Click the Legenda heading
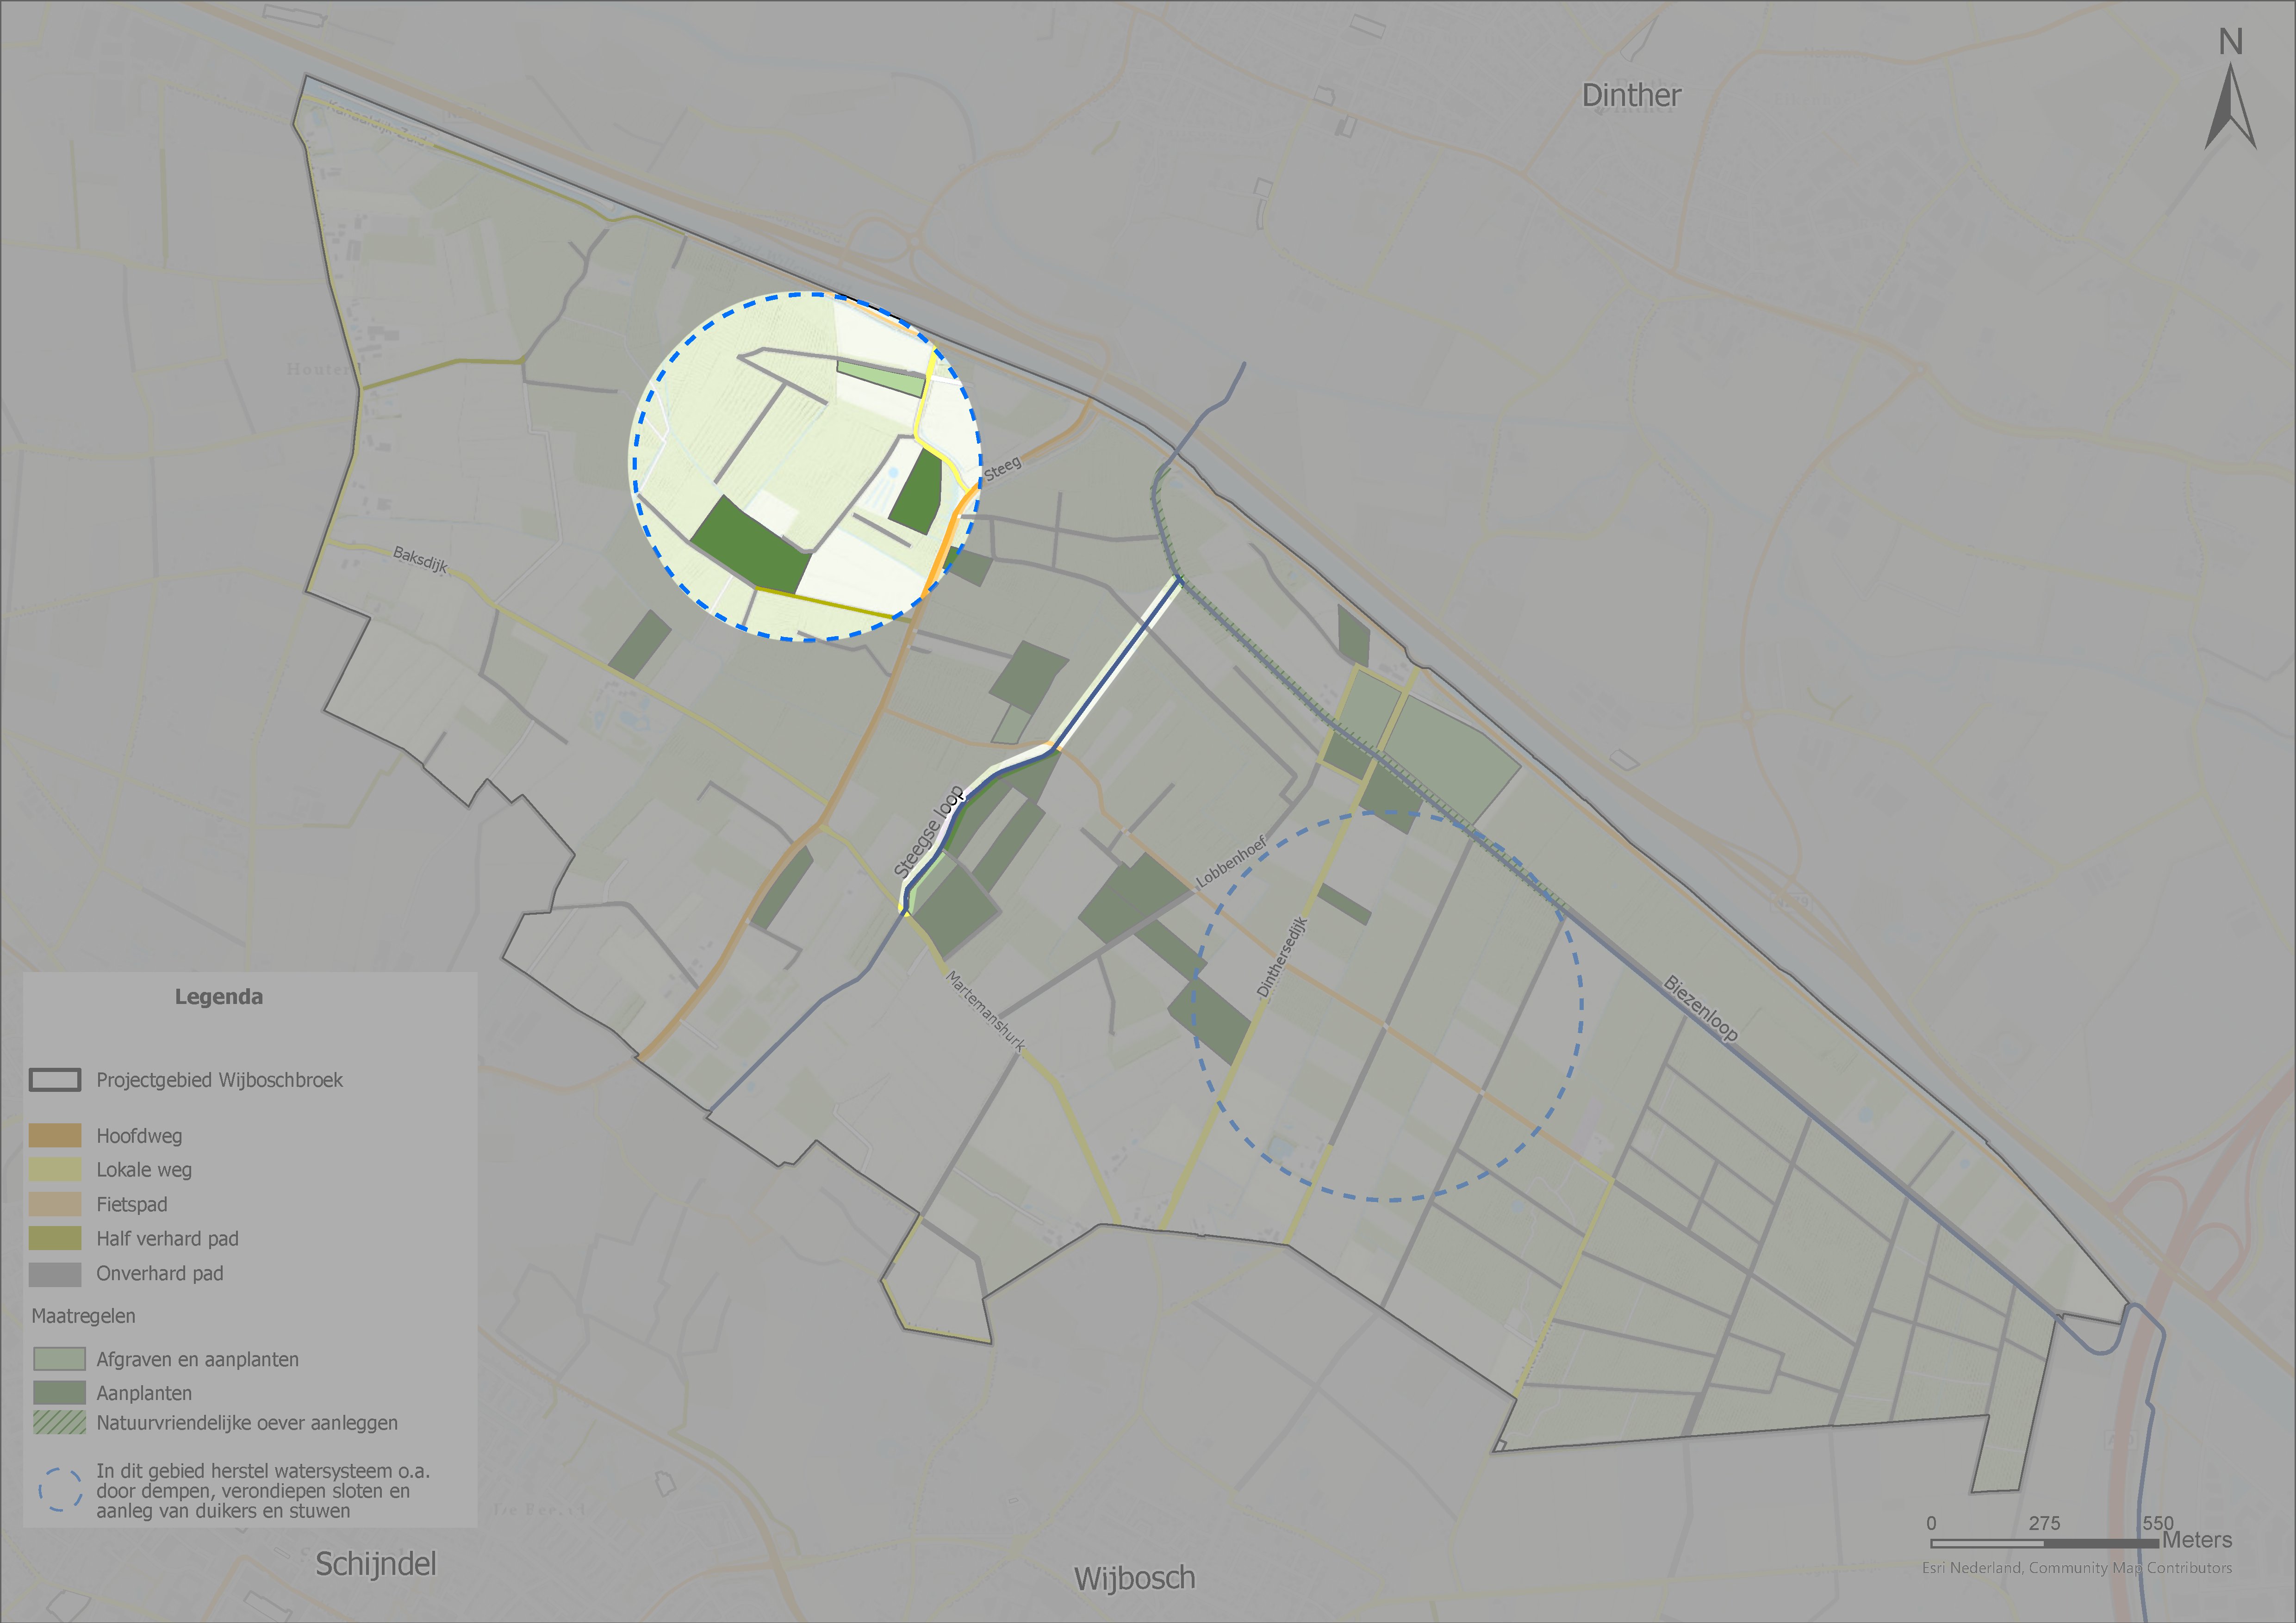Screen dimensions: 2296x1623 tap(219, 997)
